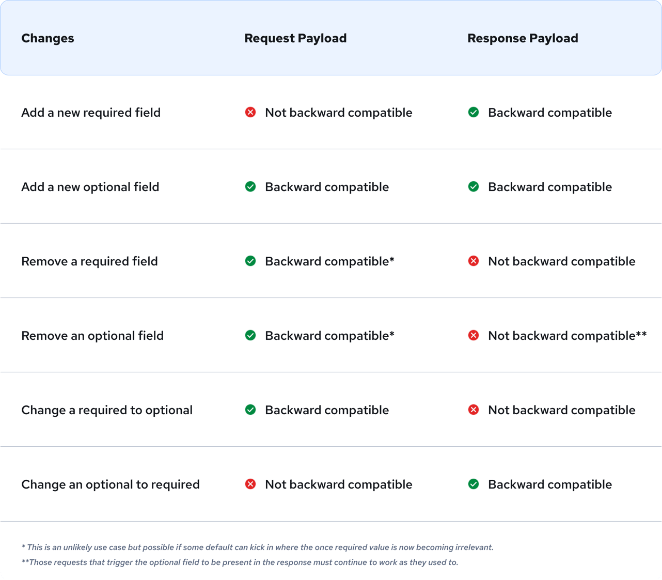Click green check in Response column, Add optional field row
The height and width of the screenshot is (580, 662).
click(474, 186)
